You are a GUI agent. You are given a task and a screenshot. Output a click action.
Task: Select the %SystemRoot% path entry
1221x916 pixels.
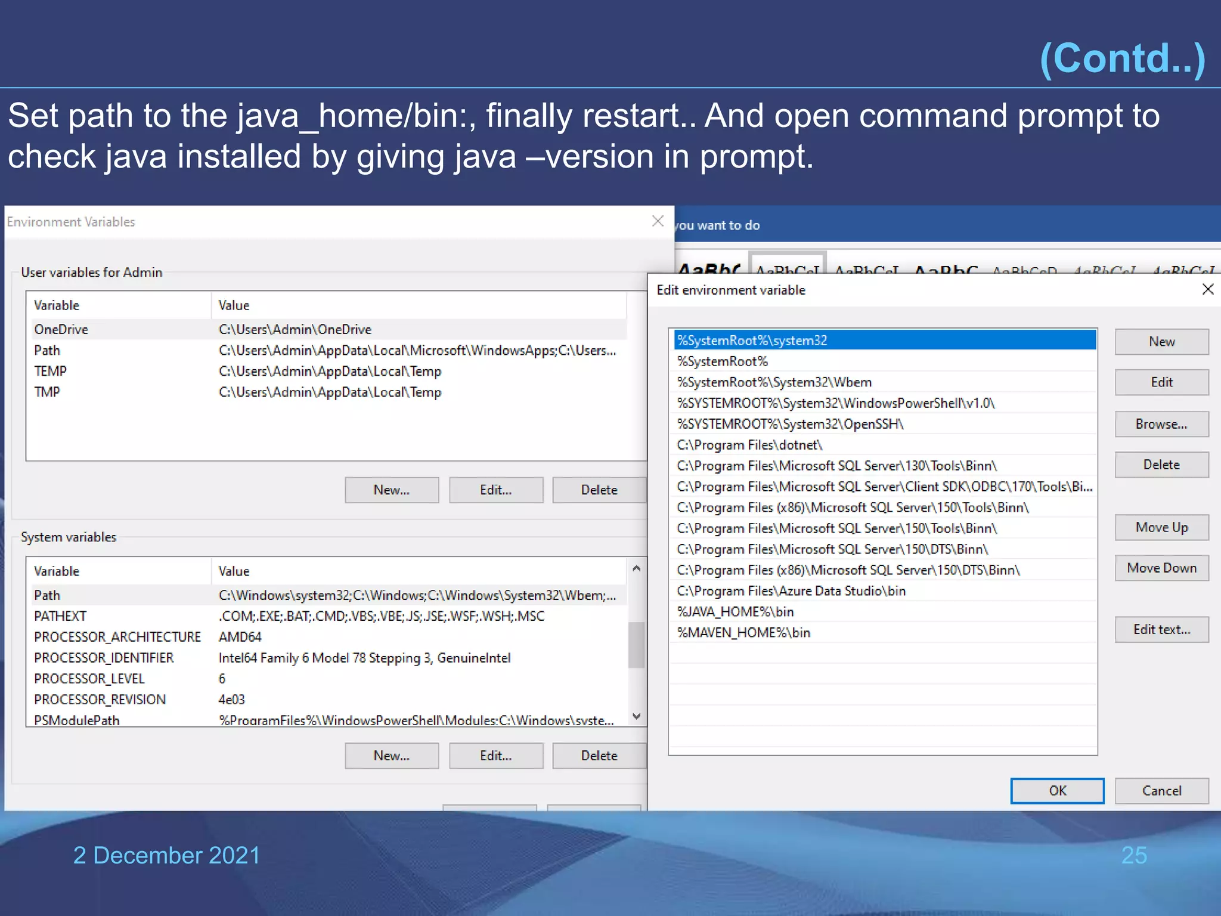(885, 361)
